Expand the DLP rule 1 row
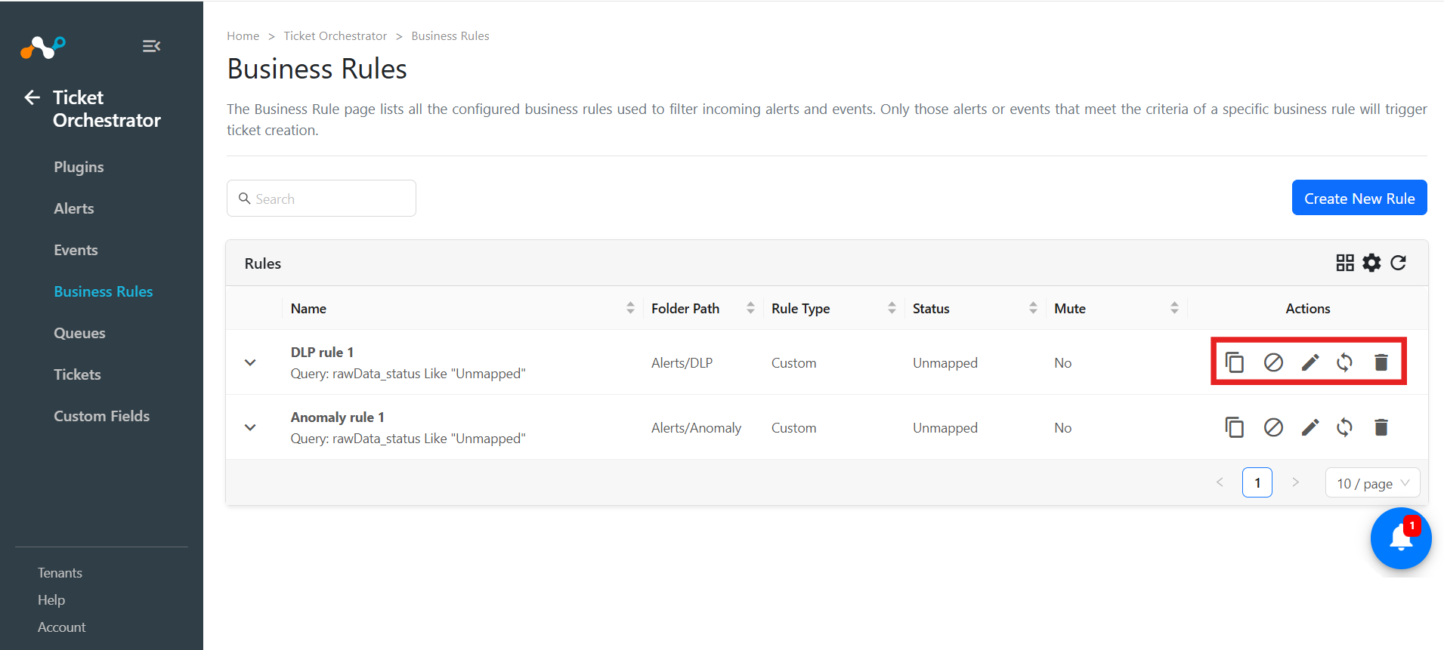1444x650 pixels. coord(250,362)
